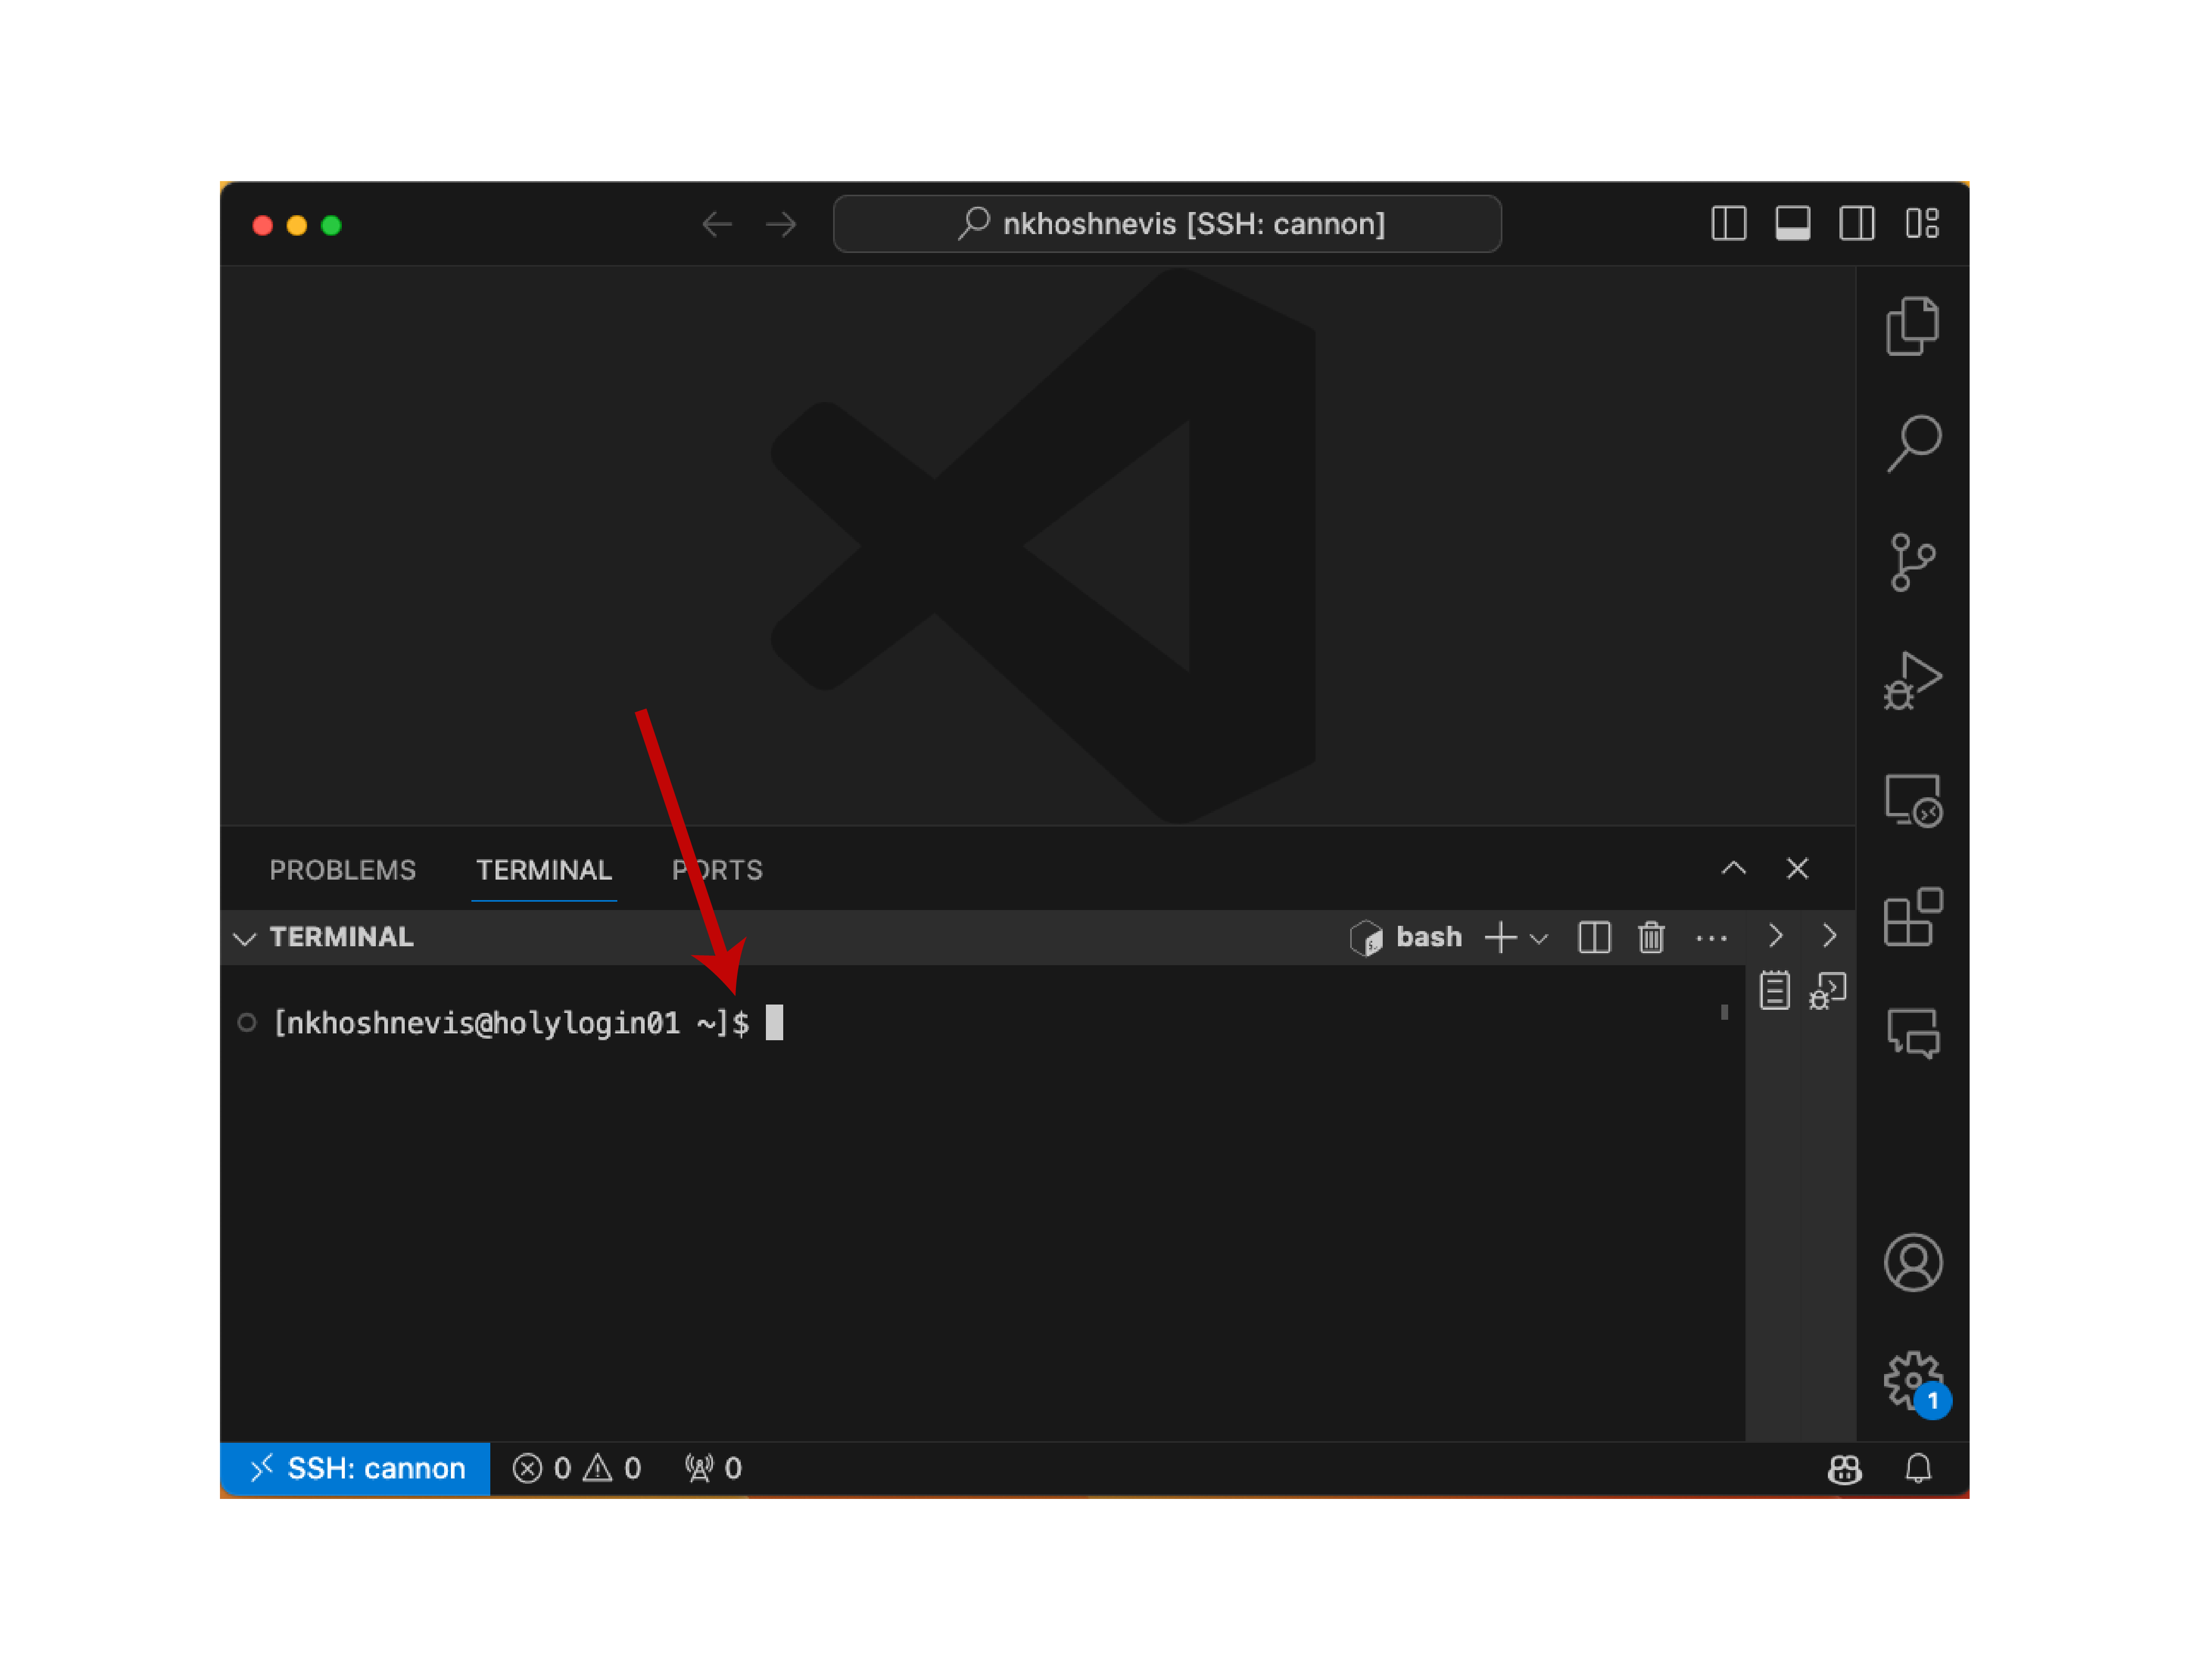The height and width of the screenshot is (1680, 2188).
Task: Open the launch profile dropdown chevron
Action: pyautogui.click(x=1538, y=938)
